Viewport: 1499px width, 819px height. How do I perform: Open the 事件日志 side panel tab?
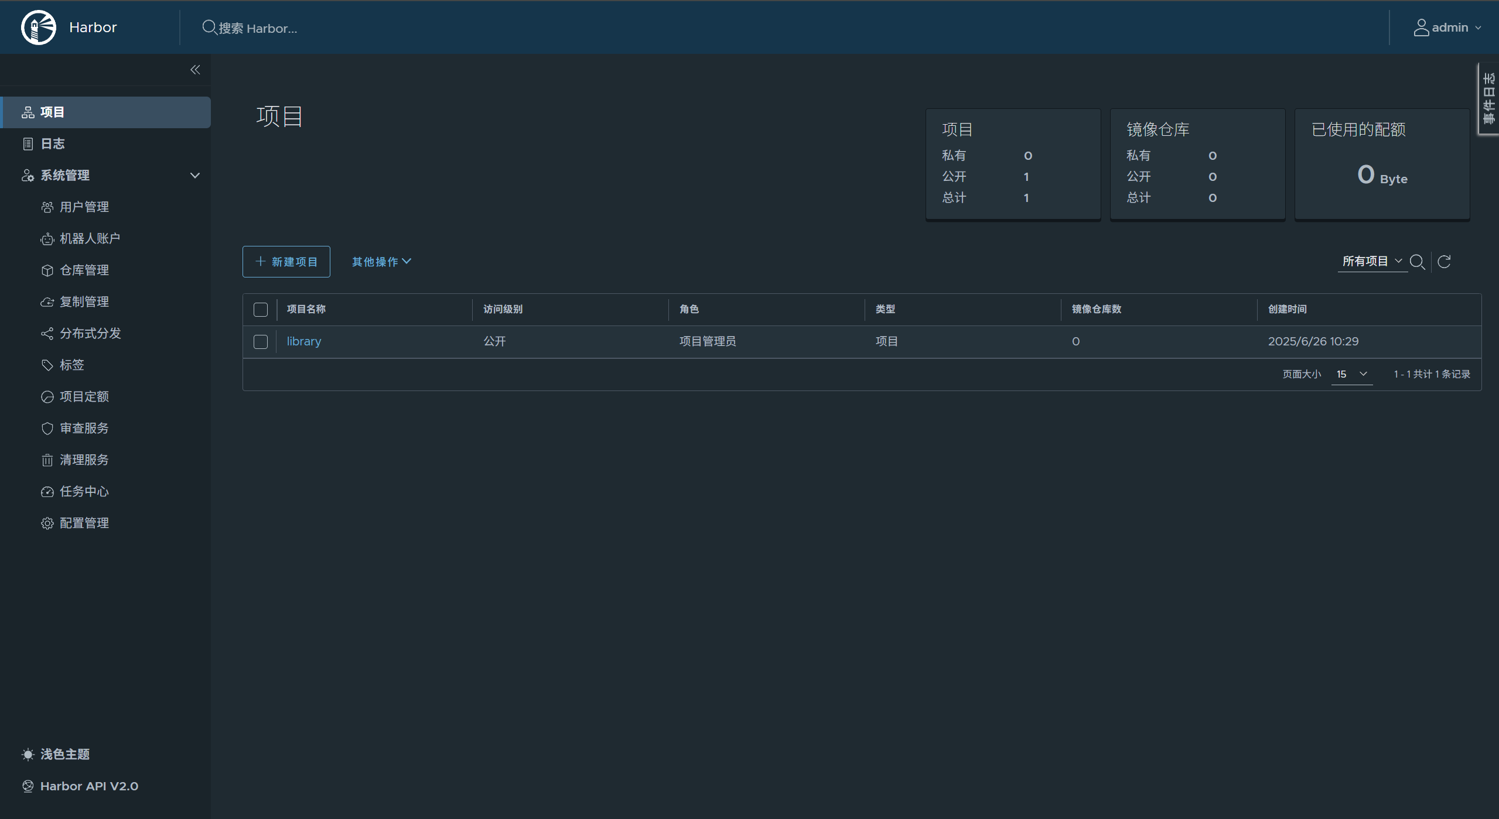click(1488, 98)
